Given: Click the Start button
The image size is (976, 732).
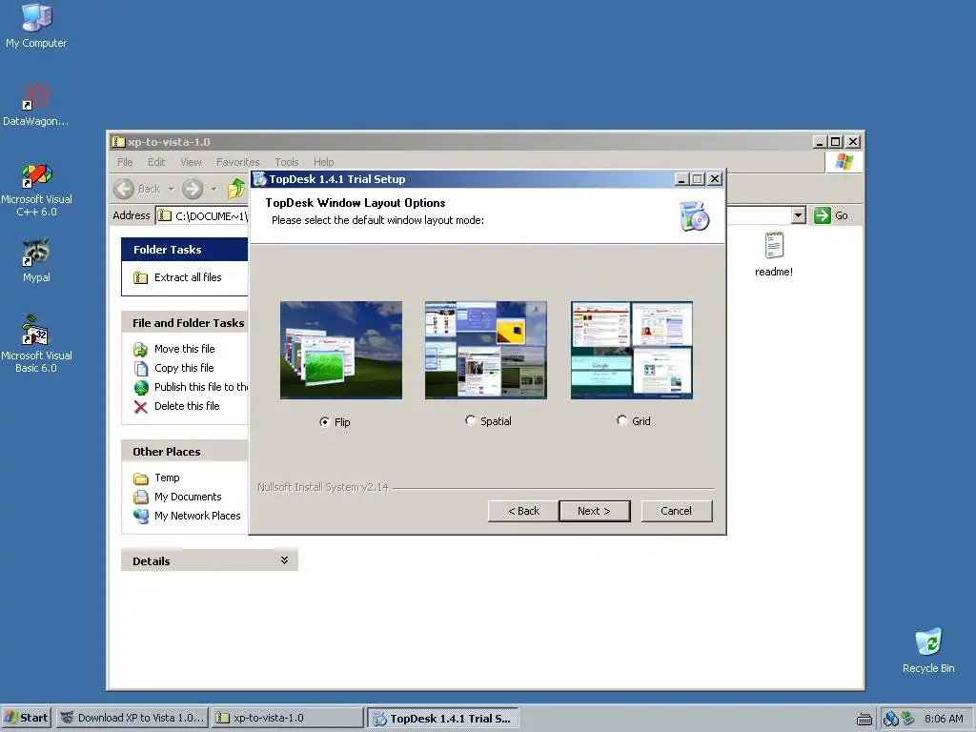Looking at the screenshot, I should coord(27,718).
